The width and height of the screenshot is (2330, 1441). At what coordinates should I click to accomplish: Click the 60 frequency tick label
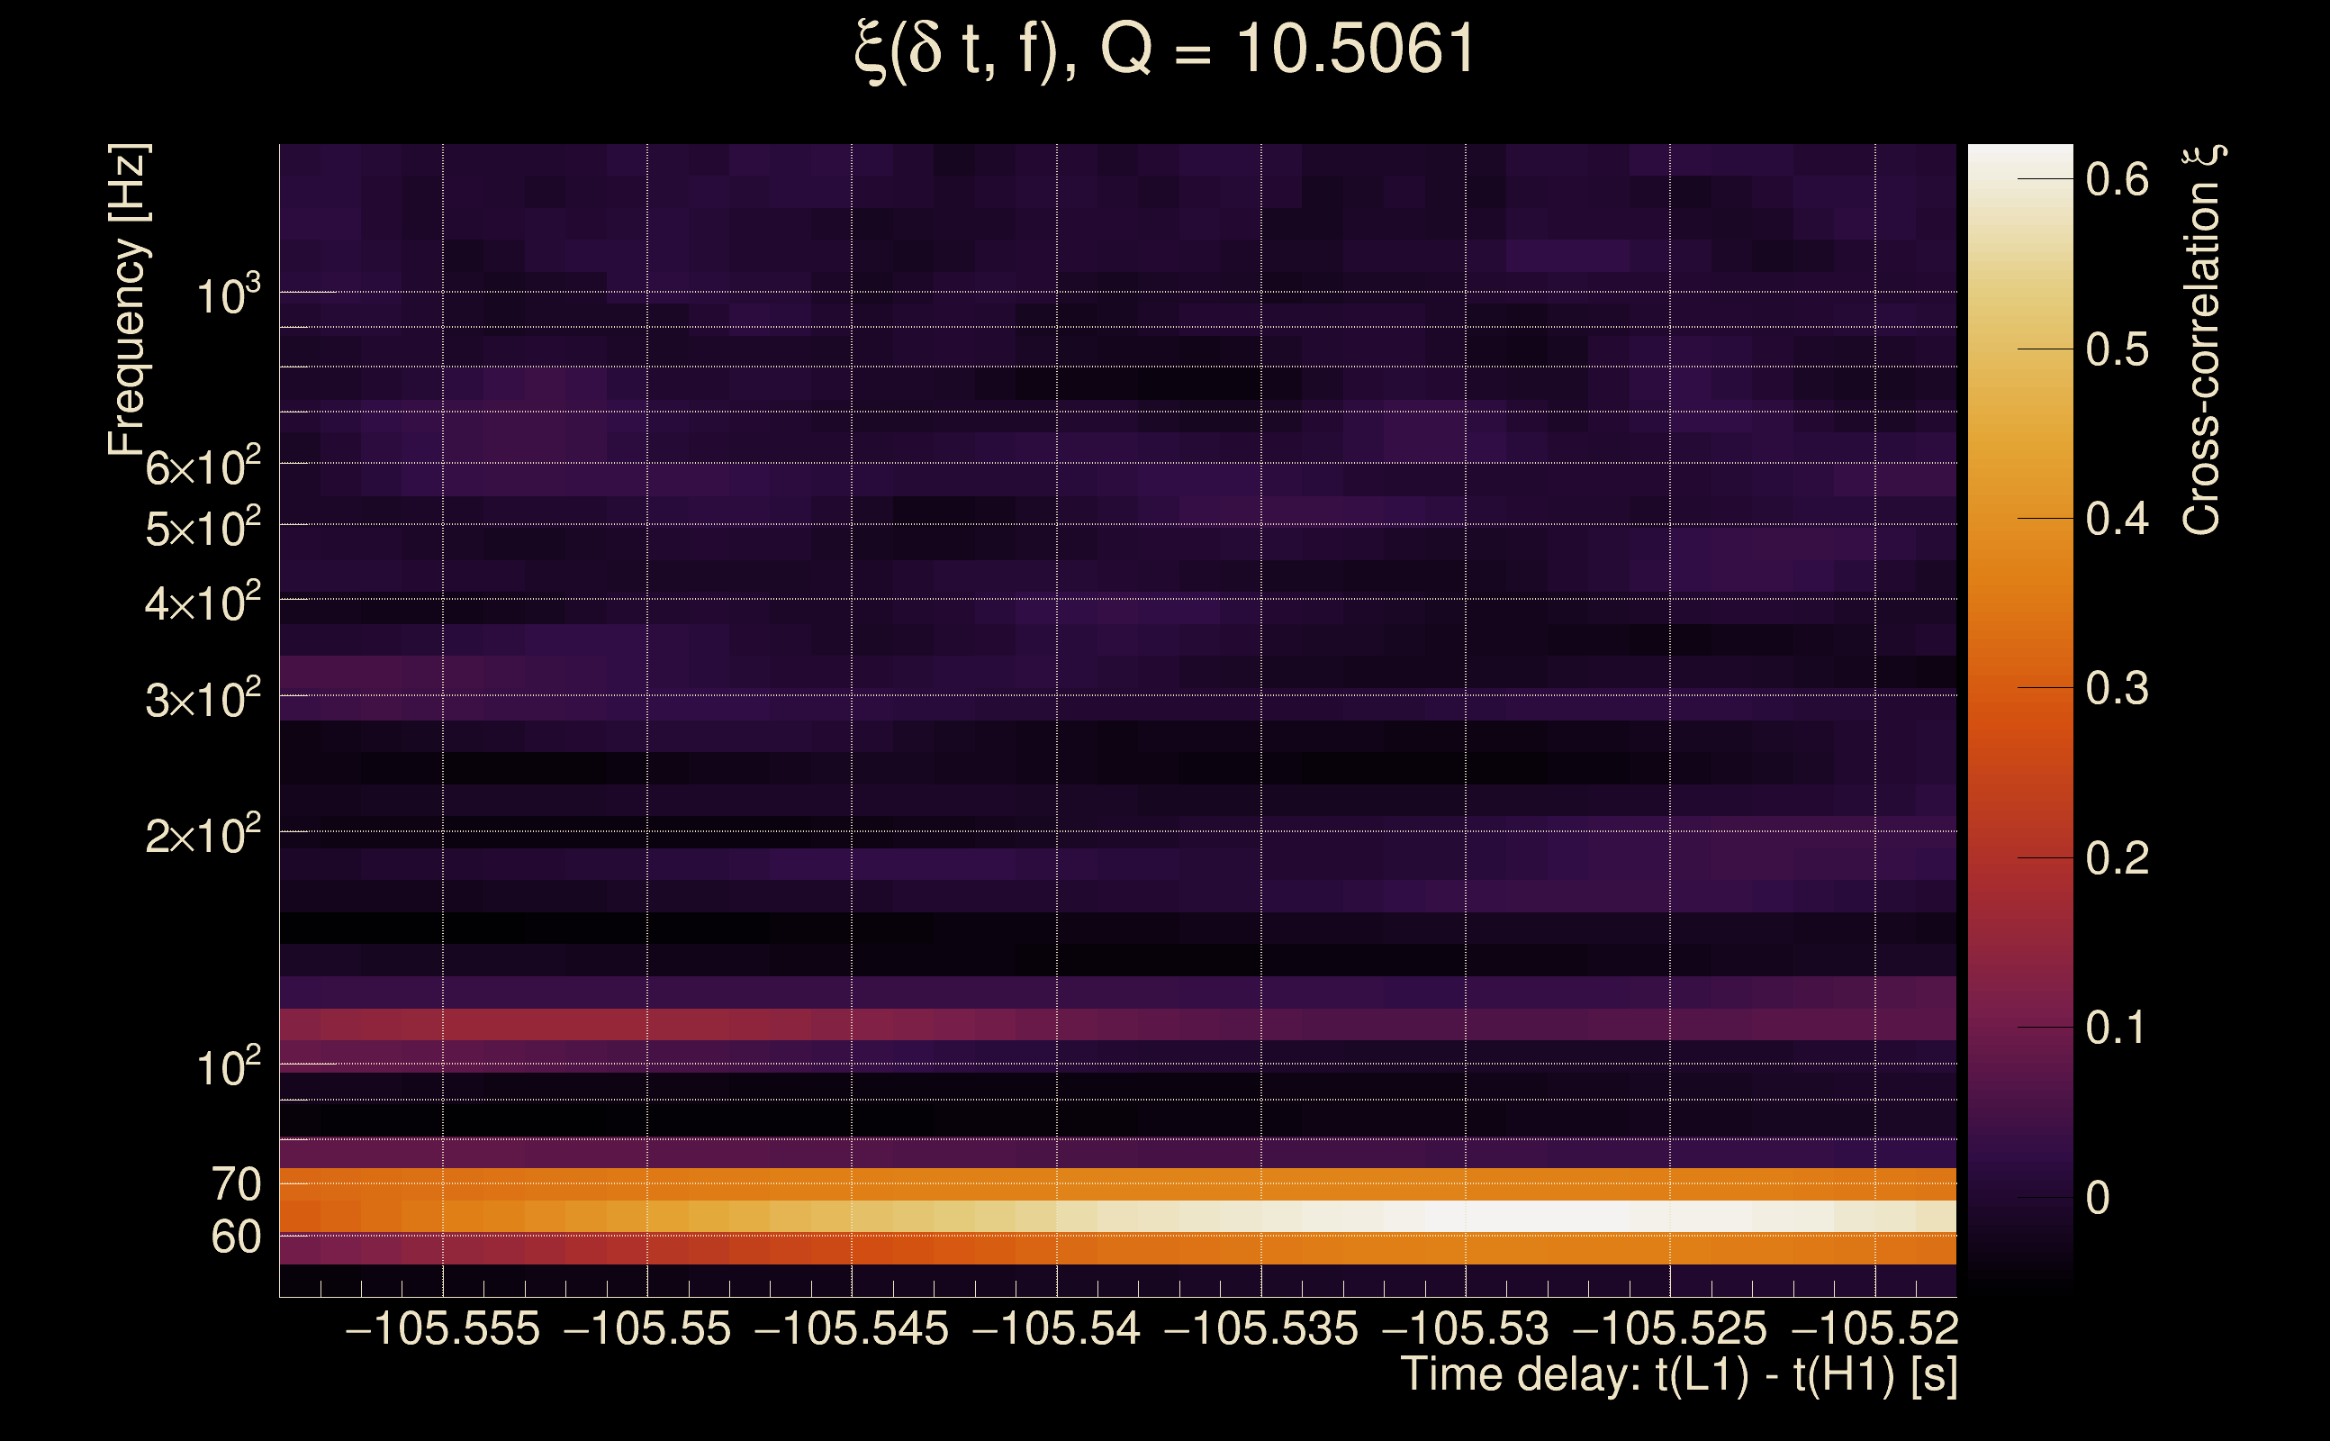(x=235, y=1237)
